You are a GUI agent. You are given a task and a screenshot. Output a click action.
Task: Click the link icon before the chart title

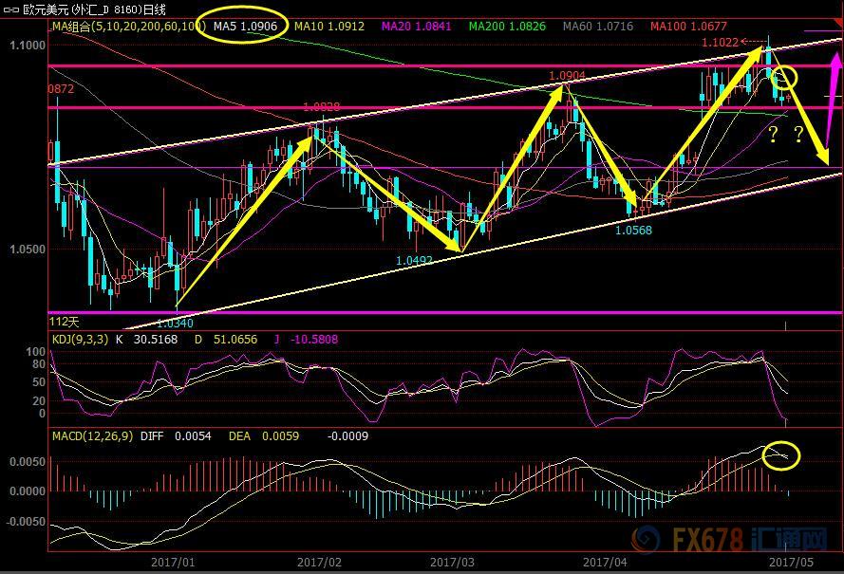coord(10,9)
